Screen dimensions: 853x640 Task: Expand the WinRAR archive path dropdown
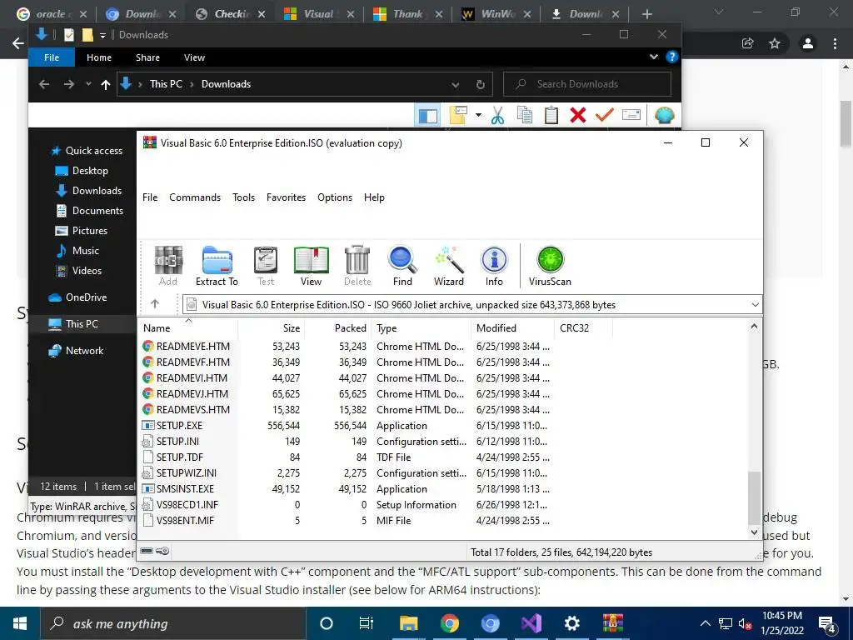[x=755, y=305]
